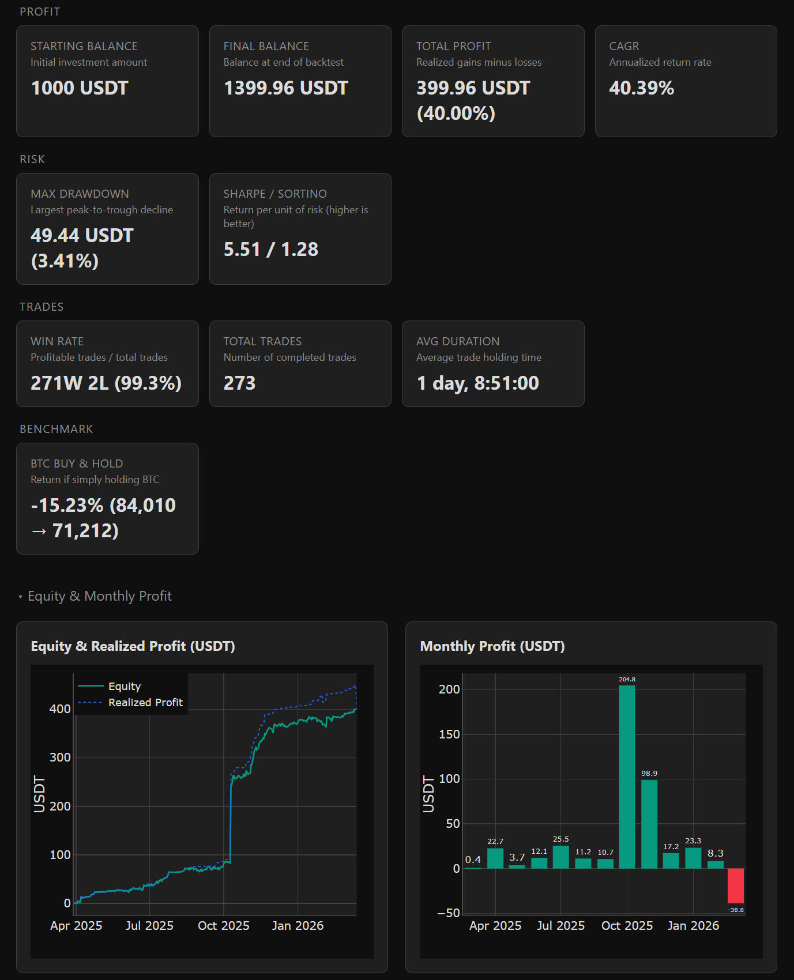
Task: Click the 25.5 monthly profit bar
Action: point(560,857)
